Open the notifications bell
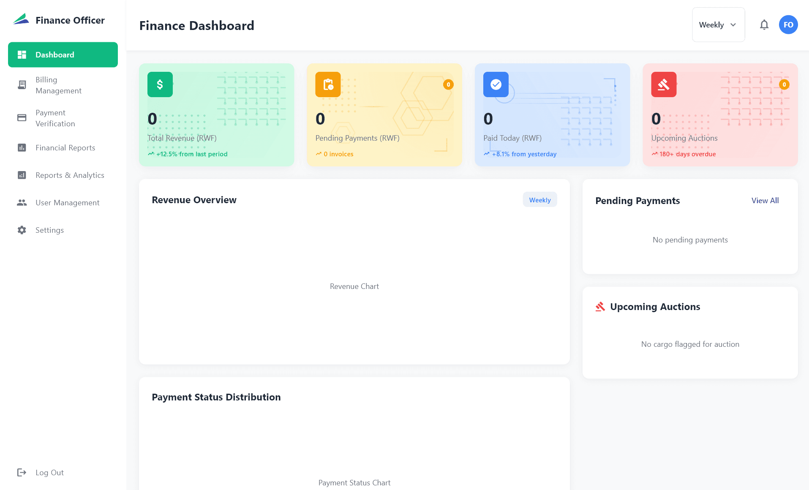The height and width of the screenshot is (490, 809). tap(764, 24)
